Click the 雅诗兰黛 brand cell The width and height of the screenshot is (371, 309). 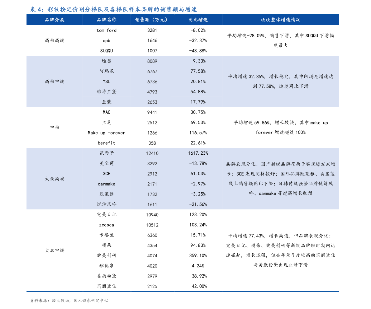coord(107,92)
